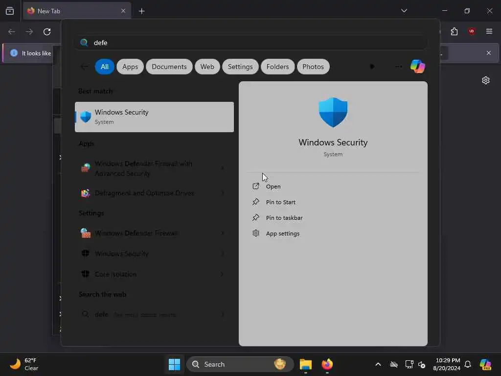
Task: Click the back arrow in search panel
Action: click(x=85, y=67)
